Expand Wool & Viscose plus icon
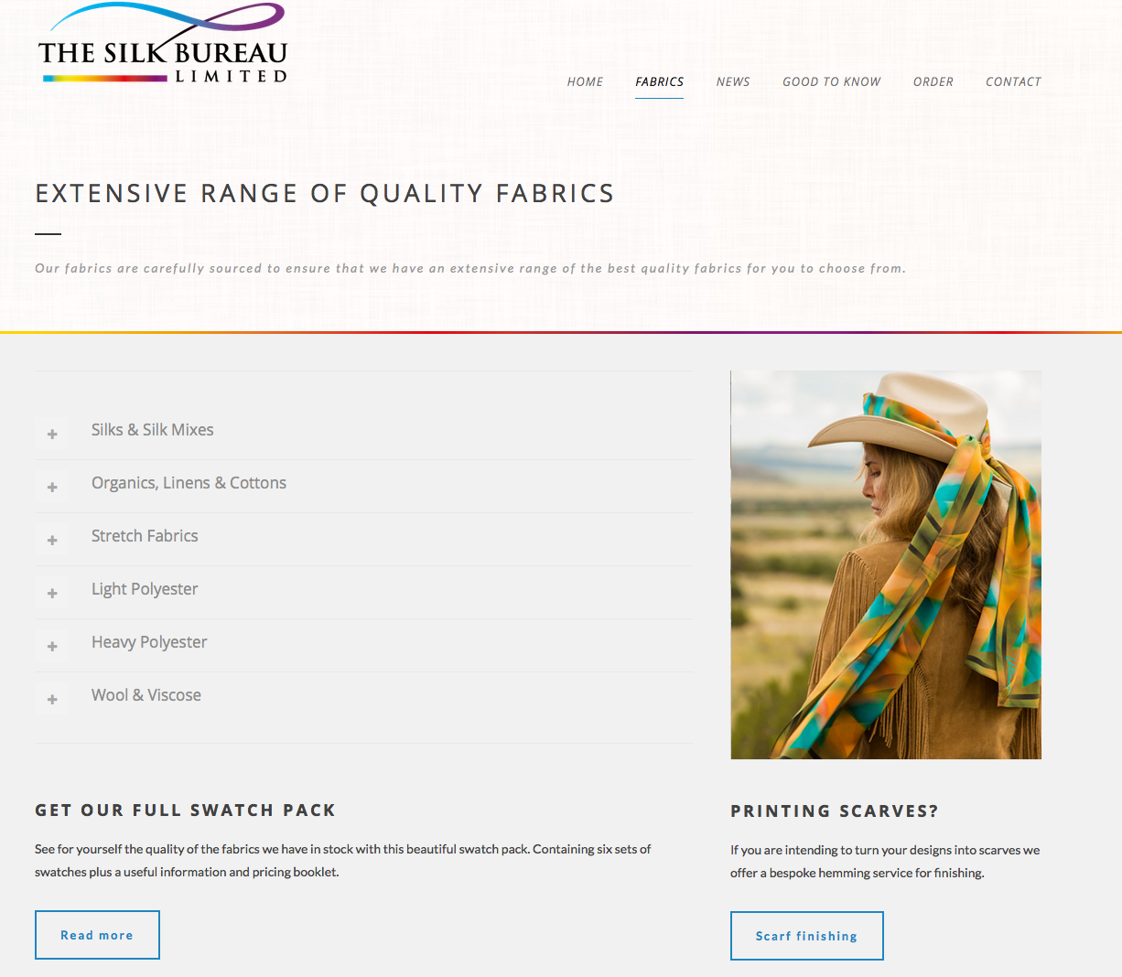Image resolution: width=1122 pixels, height=977 pixels. tap(52, 699)
